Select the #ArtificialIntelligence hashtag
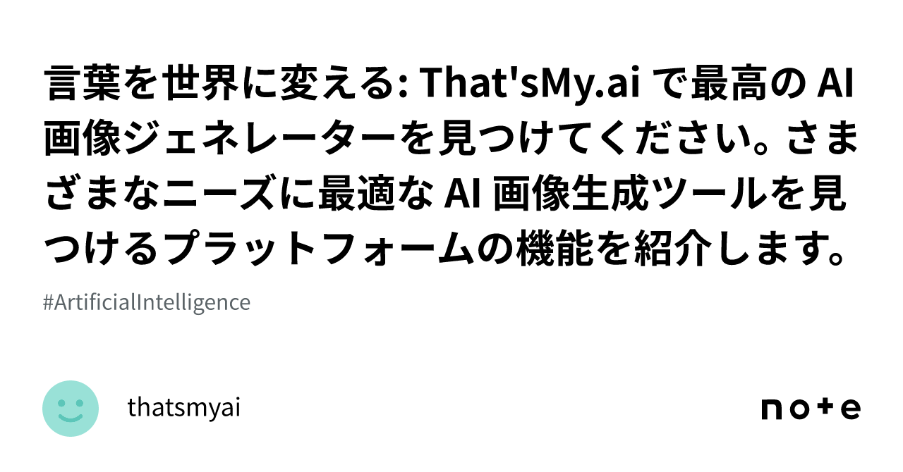Viewport: 903px width, 472px height. click(147, 303)
